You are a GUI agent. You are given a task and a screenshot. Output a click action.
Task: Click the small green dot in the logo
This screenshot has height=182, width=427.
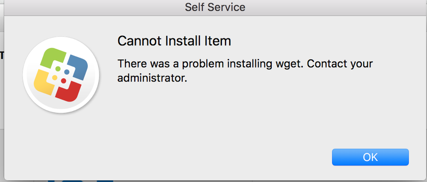click(58, 68)
